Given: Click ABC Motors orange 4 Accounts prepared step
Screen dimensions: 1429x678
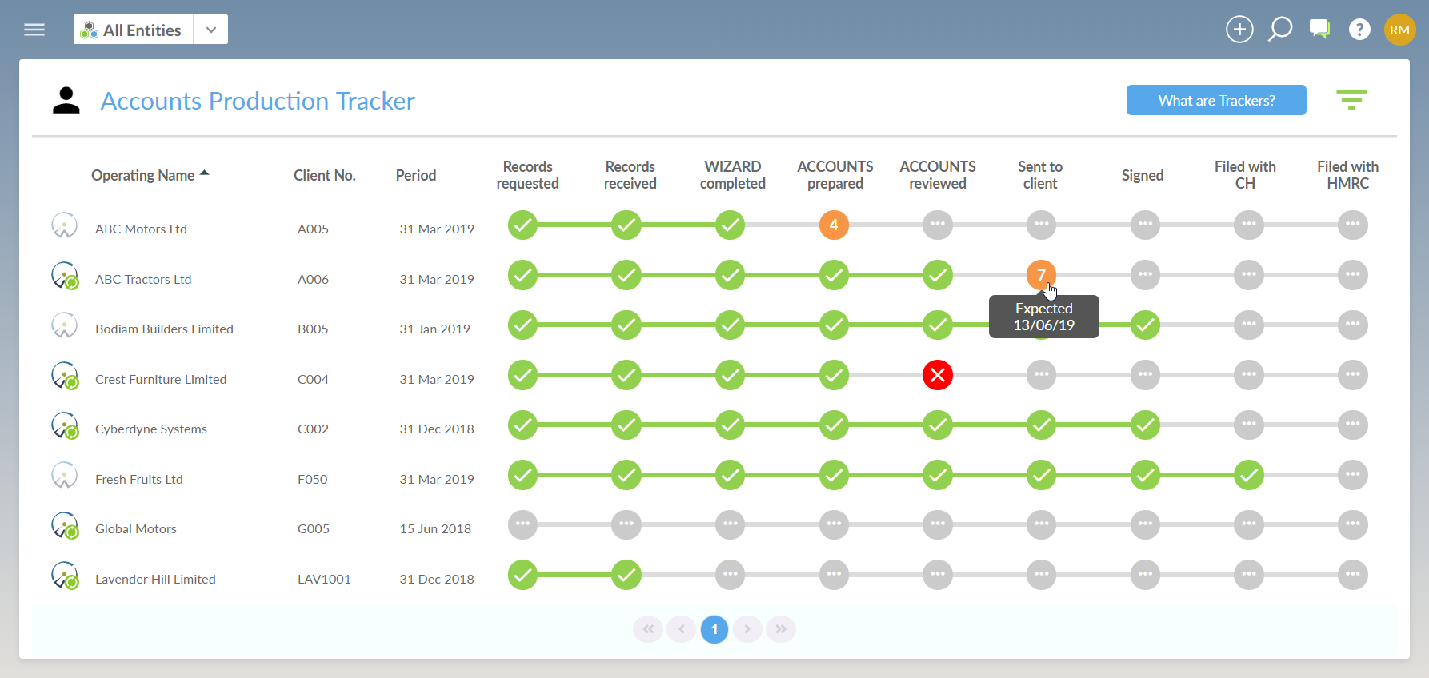Looking at the screenshot, I should 834,225.
